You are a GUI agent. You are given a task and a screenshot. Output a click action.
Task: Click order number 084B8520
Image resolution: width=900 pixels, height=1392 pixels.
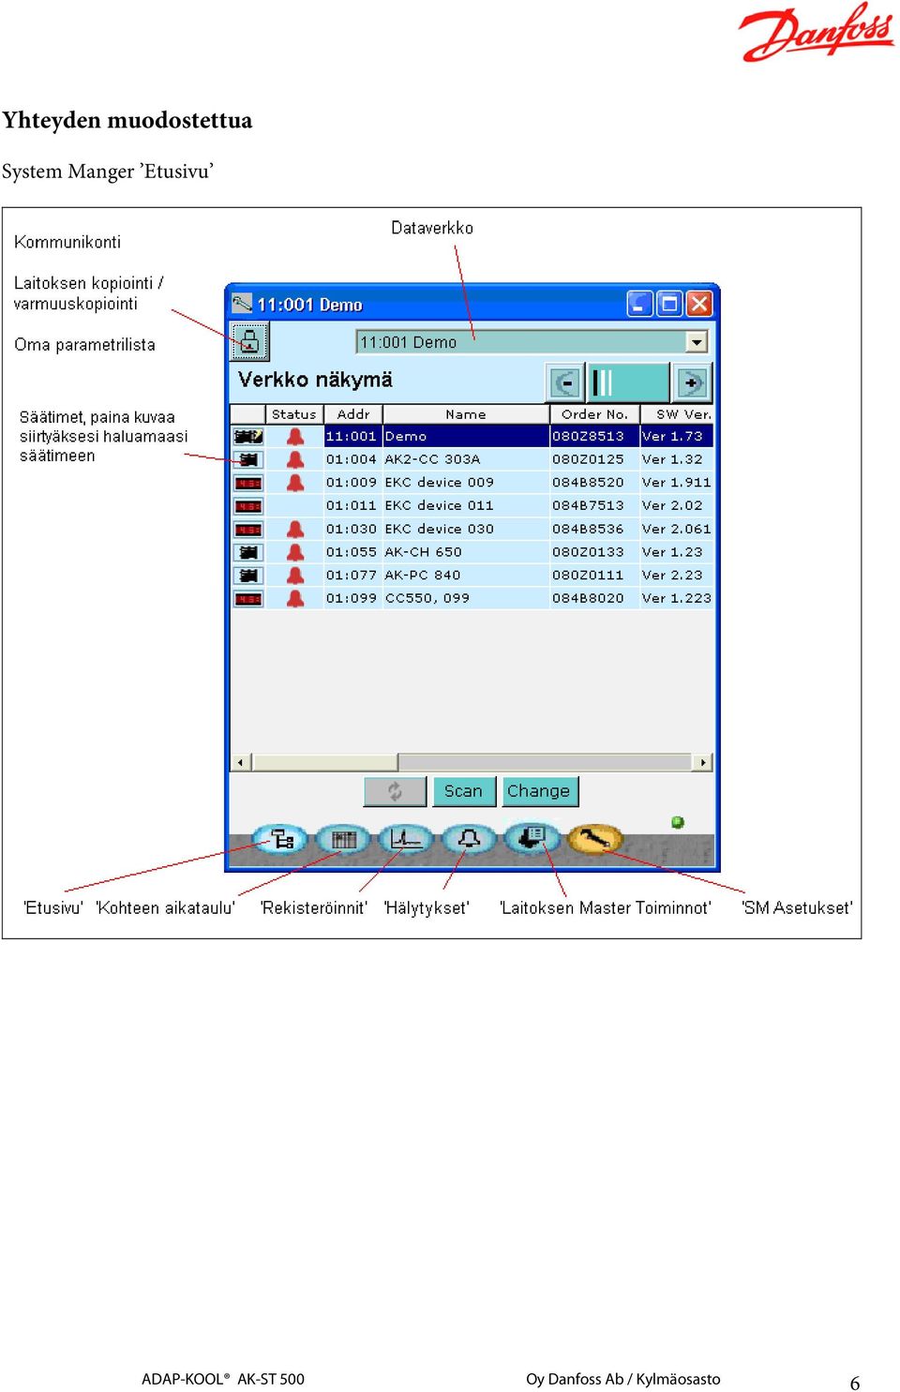(588, 483)
